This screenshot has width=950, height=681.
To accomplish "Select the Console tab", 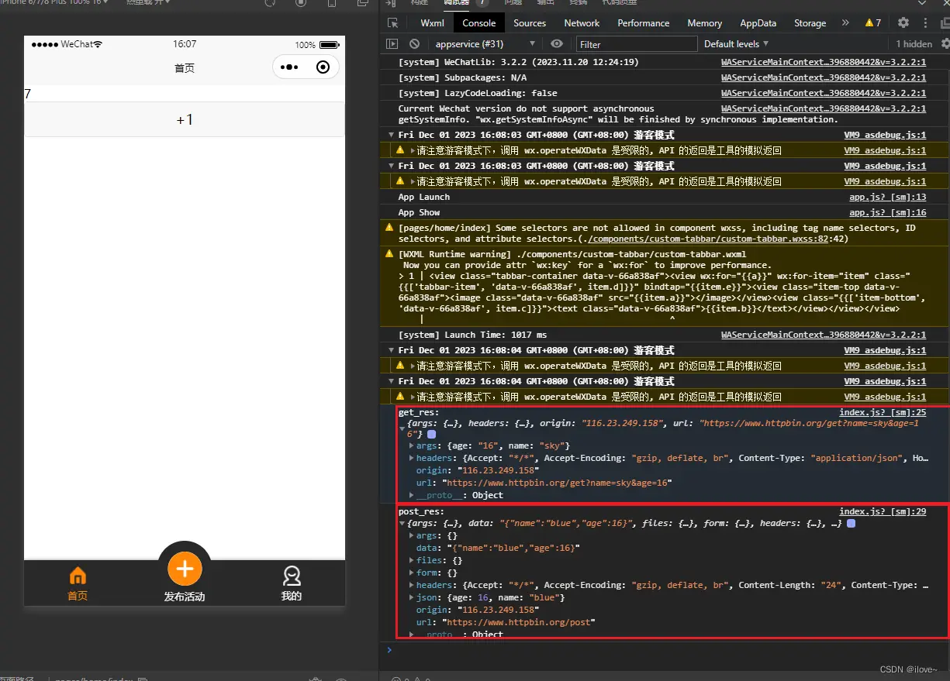I will 478,23.
